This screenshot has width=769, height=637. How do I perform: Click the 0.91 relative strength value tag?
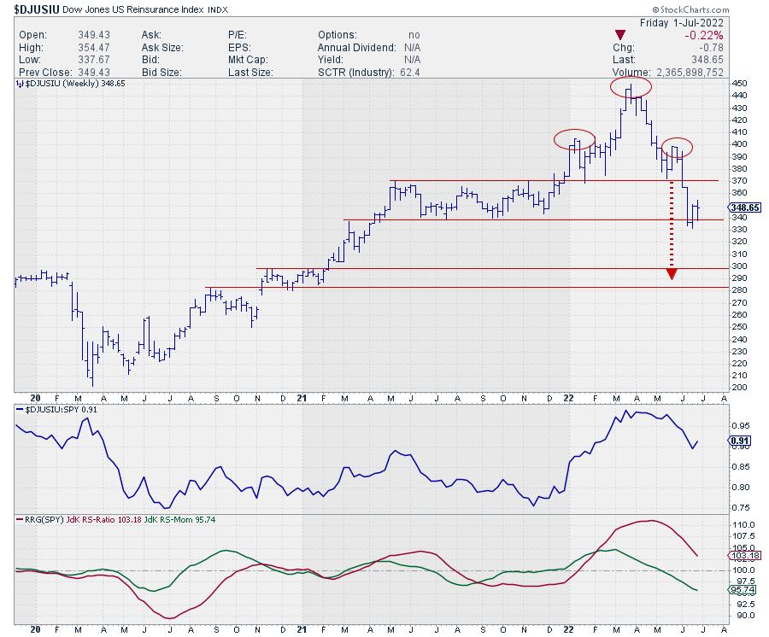pyautogui.click(x=739, y=441)
